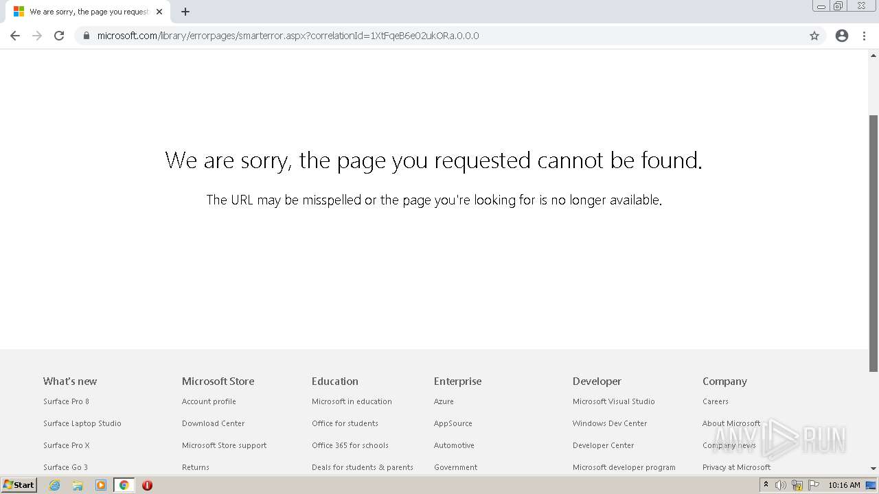Click the network tray icon
The width and height of the screenshot is (879, 494).
coord(797,485)
